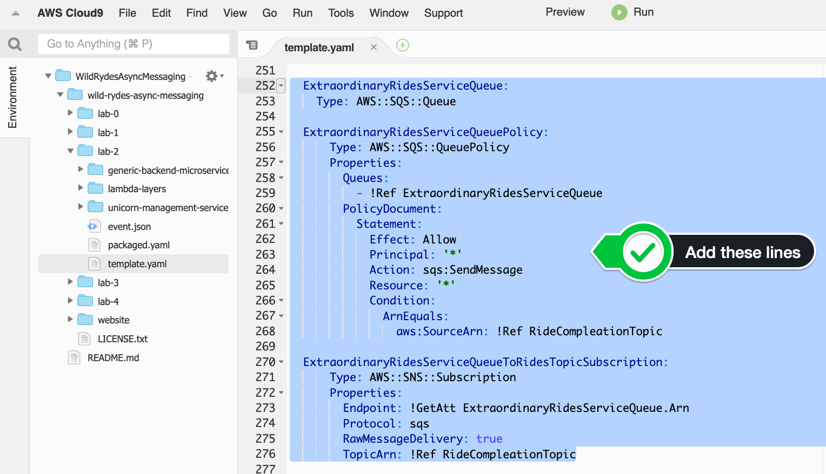826x474 pixels.
Task: Expand the website folder
Action: tap(70, 319)
